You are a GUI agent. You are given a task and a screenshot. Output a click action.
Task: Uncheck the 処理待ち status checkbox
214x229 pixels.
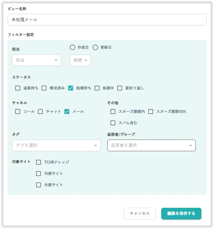click(71, 88)
